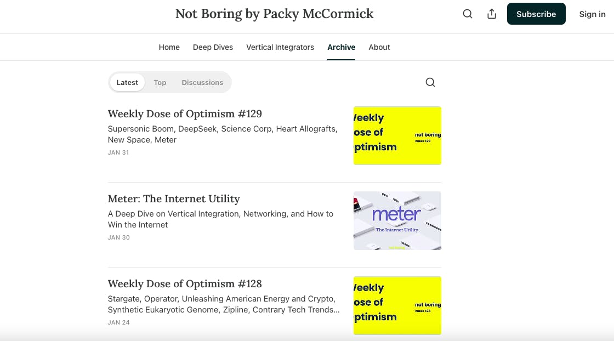Click the yellow week 129 thumbnail
Viewport: 614px width, 341px height.
(397, 135)
